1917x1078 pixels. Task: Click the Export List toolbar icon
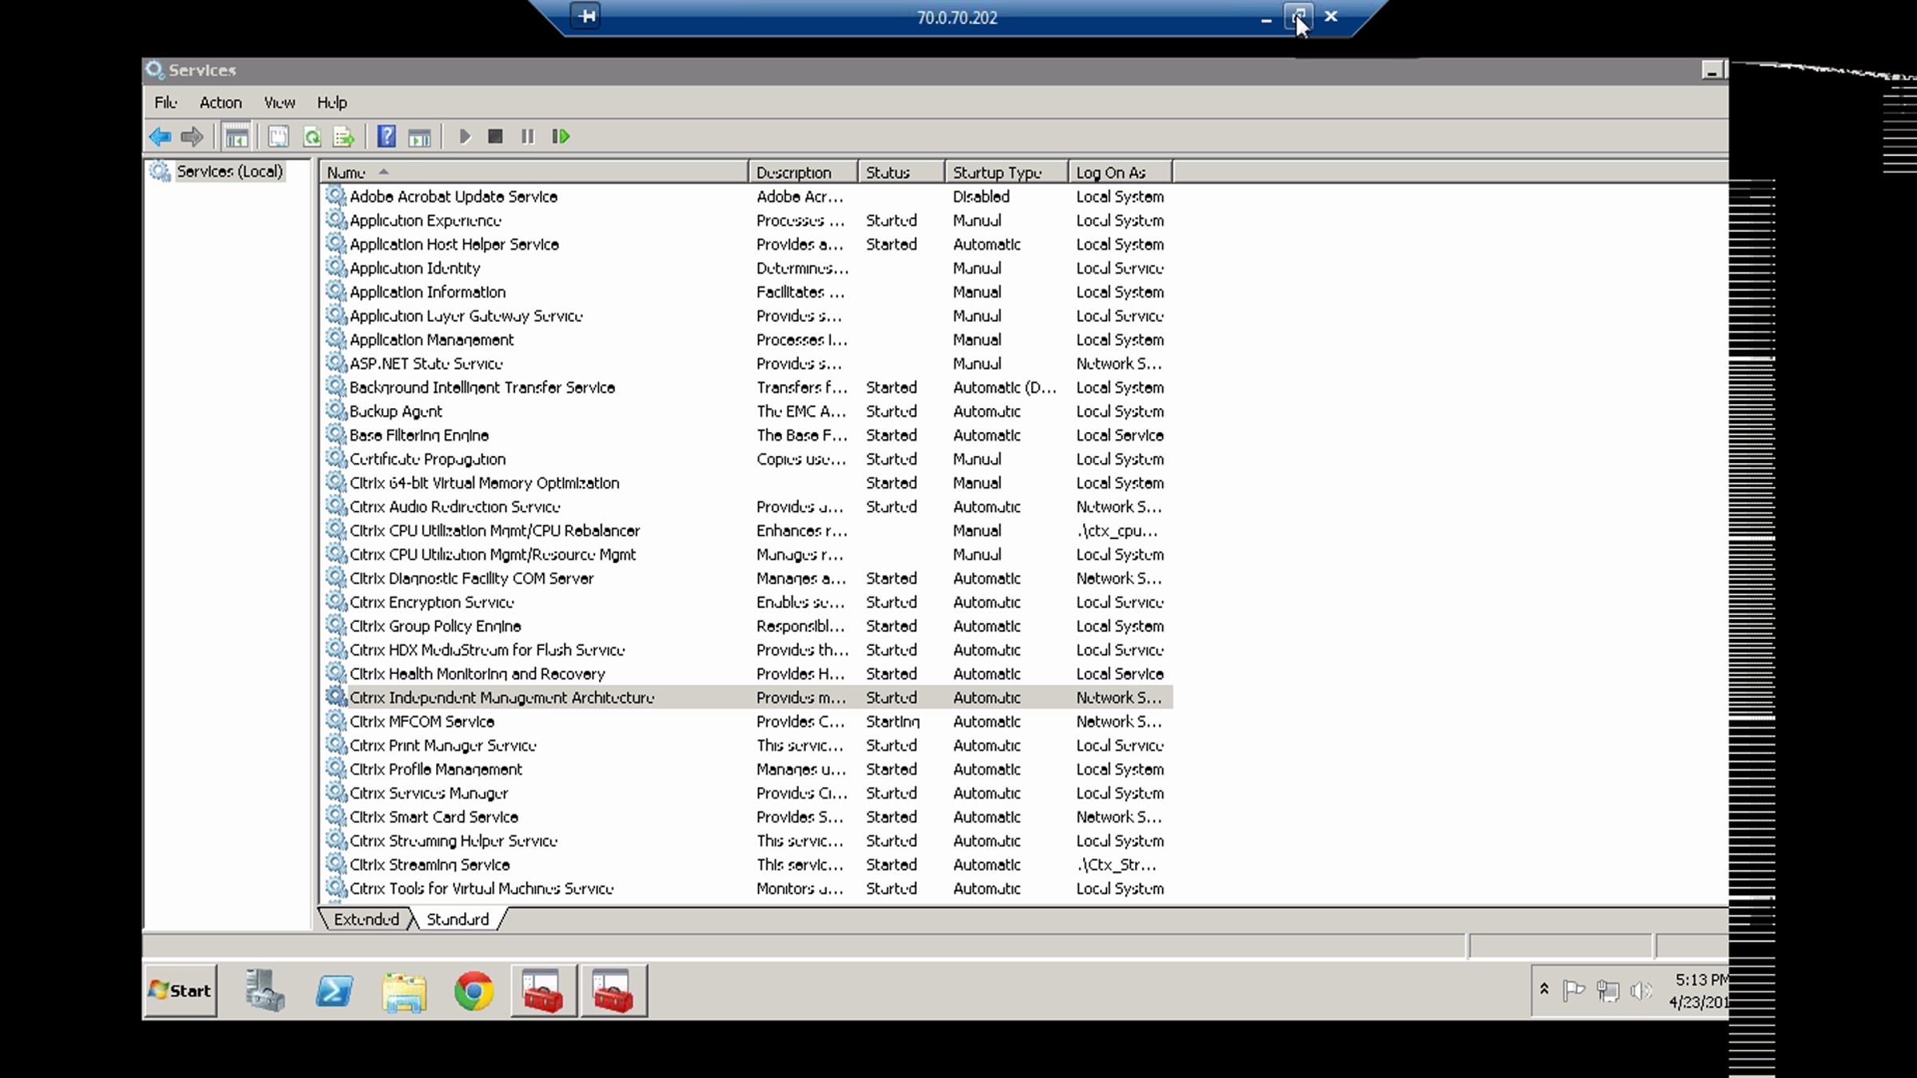click(x=343, y=137)
